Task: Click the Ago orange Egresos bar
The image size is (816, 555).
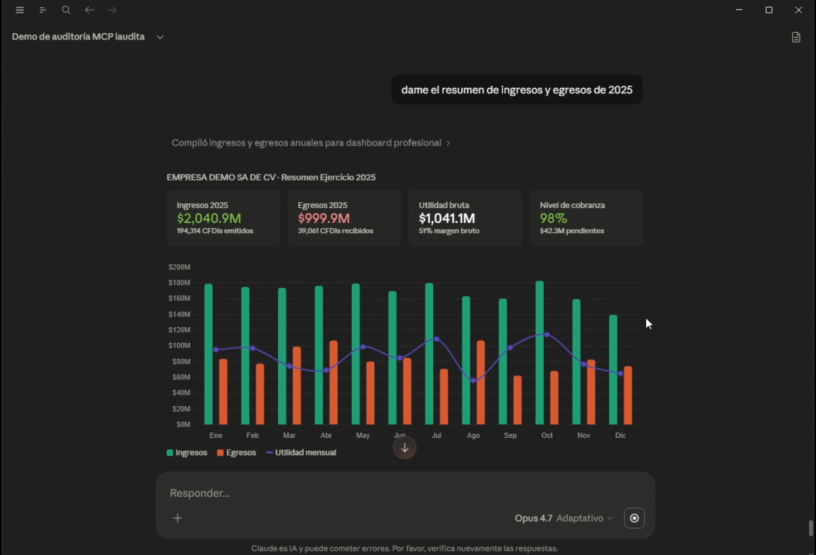Action: [x=480, y=383]
